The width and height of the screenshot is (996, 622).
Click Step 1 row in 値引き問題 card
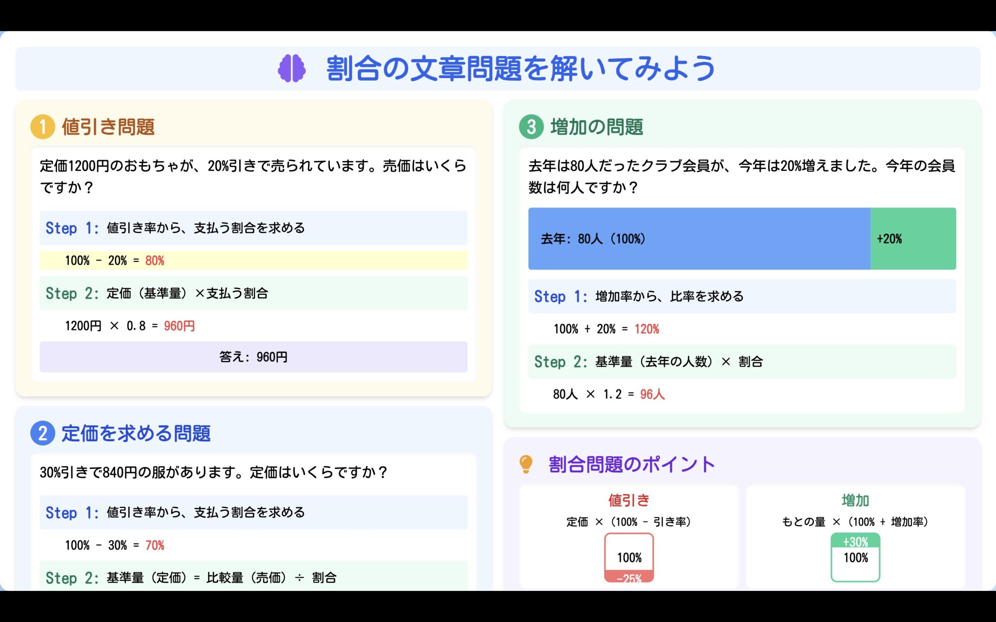click(x=254, y=228)
